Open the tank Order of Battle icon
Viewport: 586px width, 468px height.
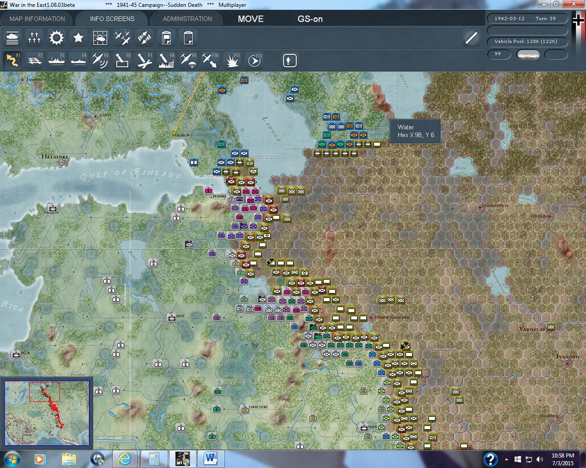click(x=12, y=37)
